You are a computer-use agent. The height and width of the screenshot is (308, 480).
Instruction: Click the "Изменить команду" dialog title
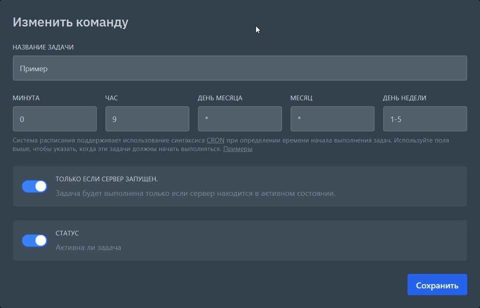(70, 22)
